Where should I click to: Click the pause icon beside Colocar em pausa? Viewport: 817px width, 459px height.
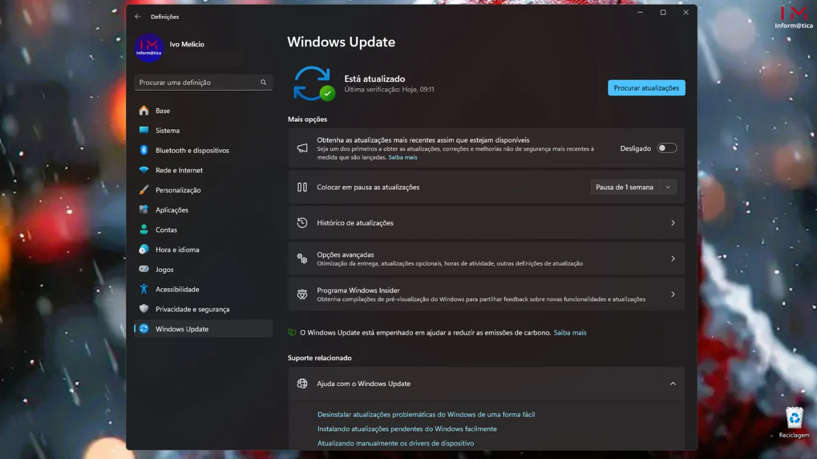coord(303,187)
